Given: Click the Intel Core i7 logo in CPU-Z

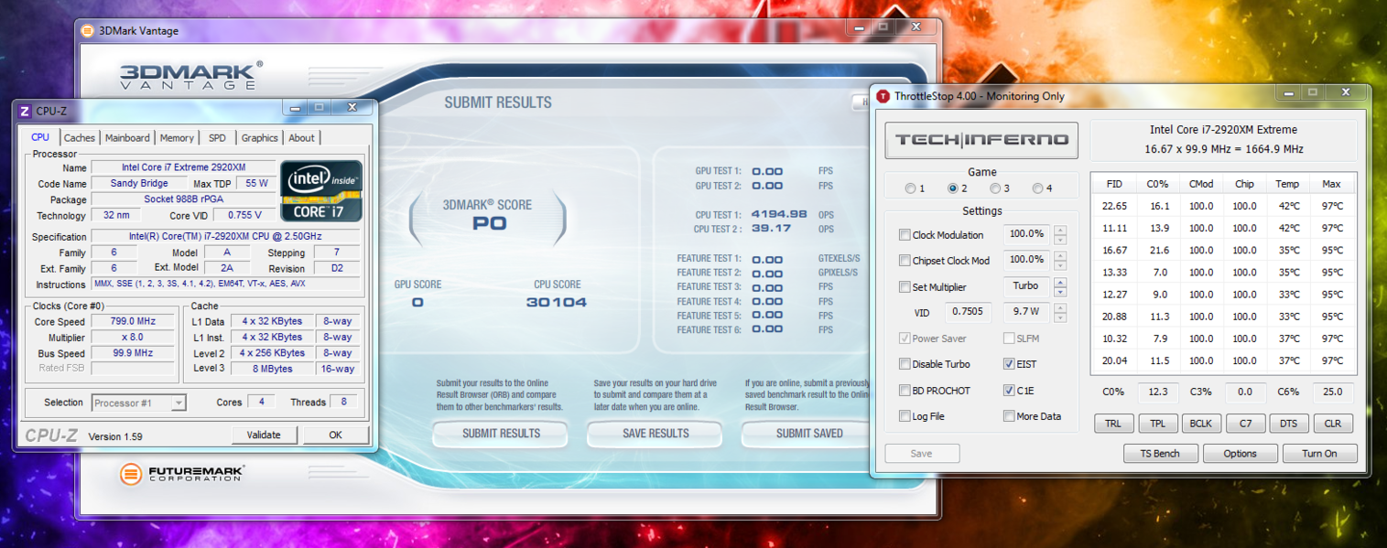Looking at the screenshot, I should (x=321, y=191).
